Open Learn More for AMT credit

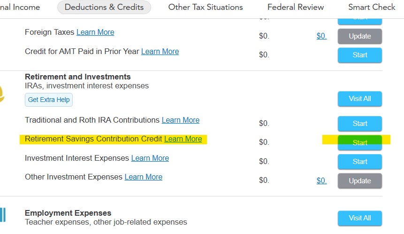pyautogui.click(x=160, y=52)
